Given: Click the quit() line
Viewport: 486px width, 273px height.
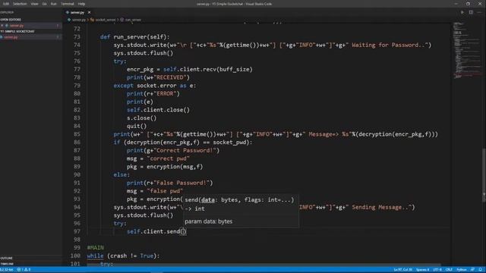Looking at the screenshot, I should pyautogui.click(x=137, y=126).
